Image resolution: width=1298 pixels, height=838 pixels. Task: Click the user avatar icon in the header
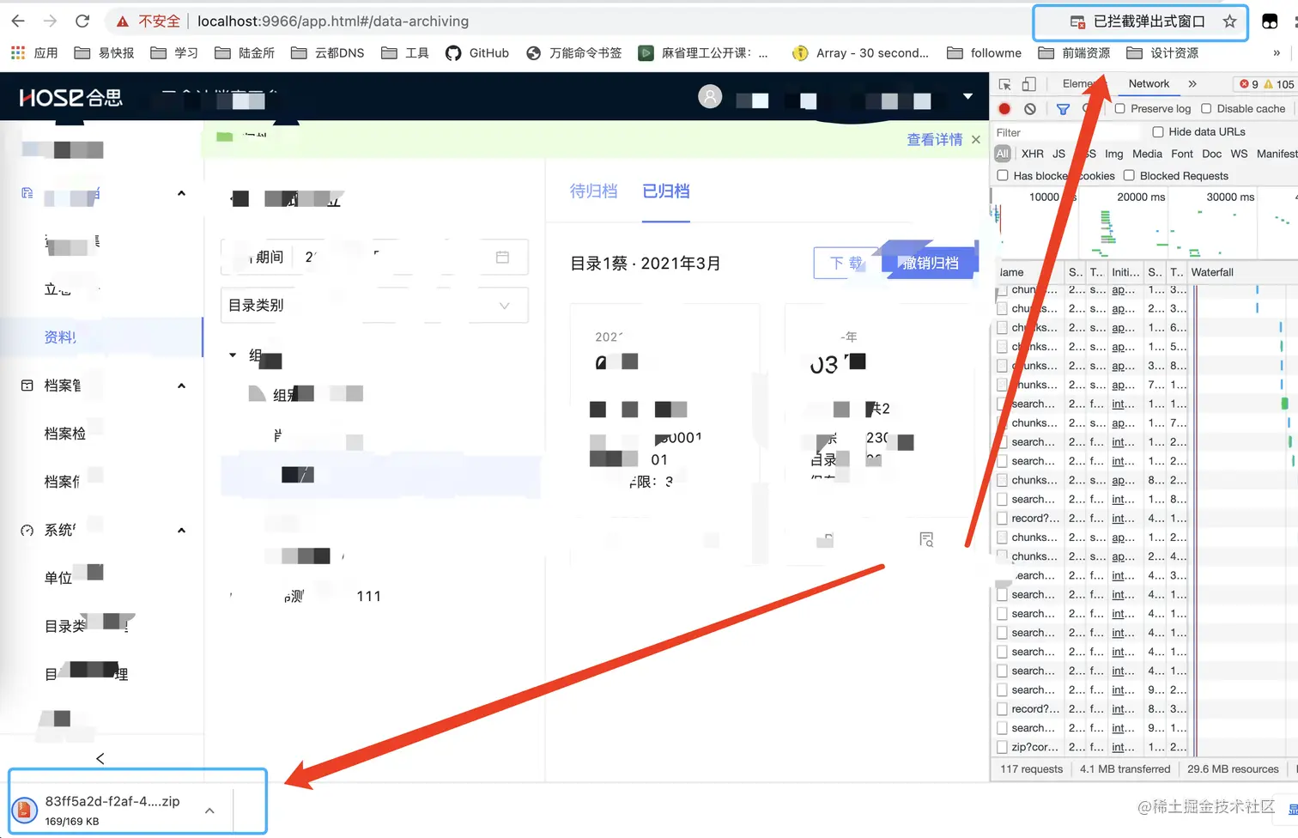[x=710, y=96]
